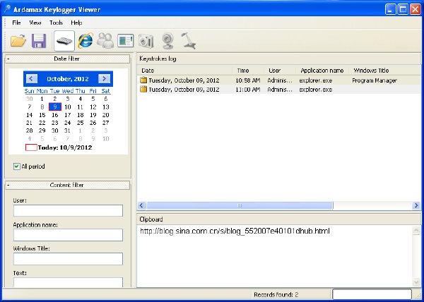Screen dimensions: 424x302
Task: Click the clipboard URL blog.sina.com.cn text
Action: pos(235,231)
